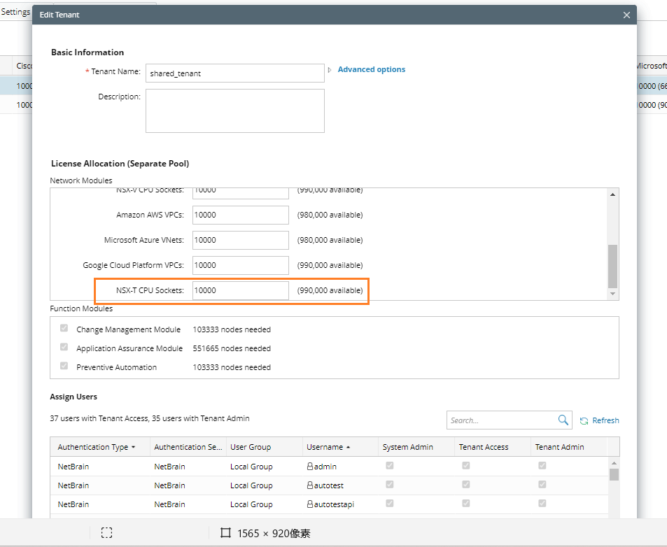This screenshot has width=667, height=547.
Task: Click the crop dimensions icon in the status bar
Action: click(225, 532)
